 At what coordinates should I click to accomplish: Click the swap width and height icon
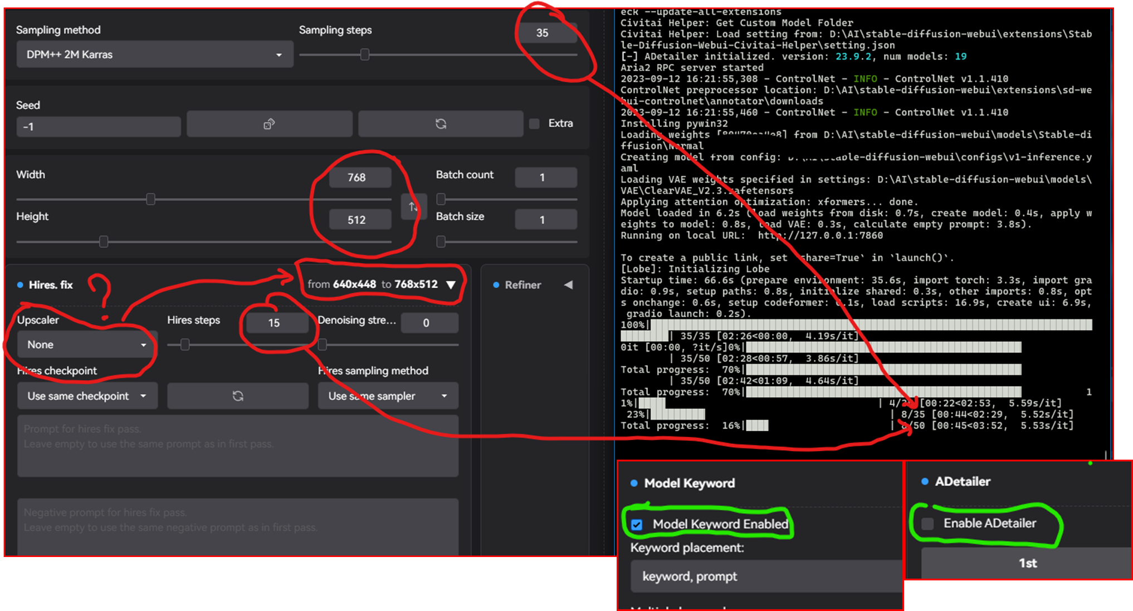click(x=413, y=206)
